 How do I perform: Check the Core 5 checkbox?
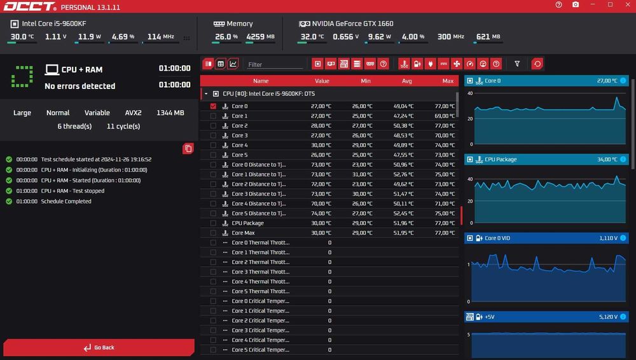pos(213,155)
